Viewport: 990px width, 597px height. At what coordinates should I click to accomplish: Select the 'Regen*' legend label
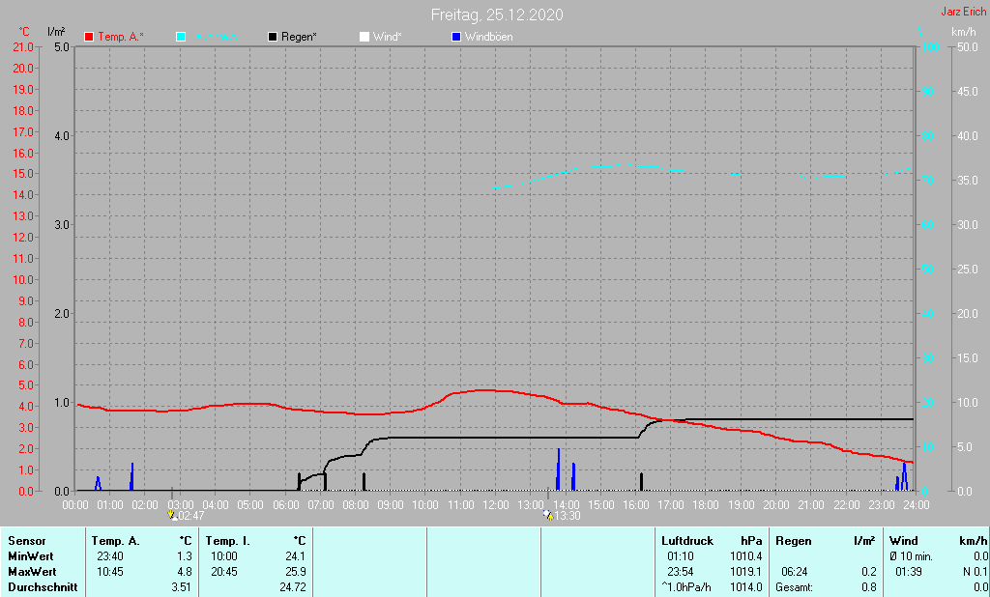click(x=299, y=37)
